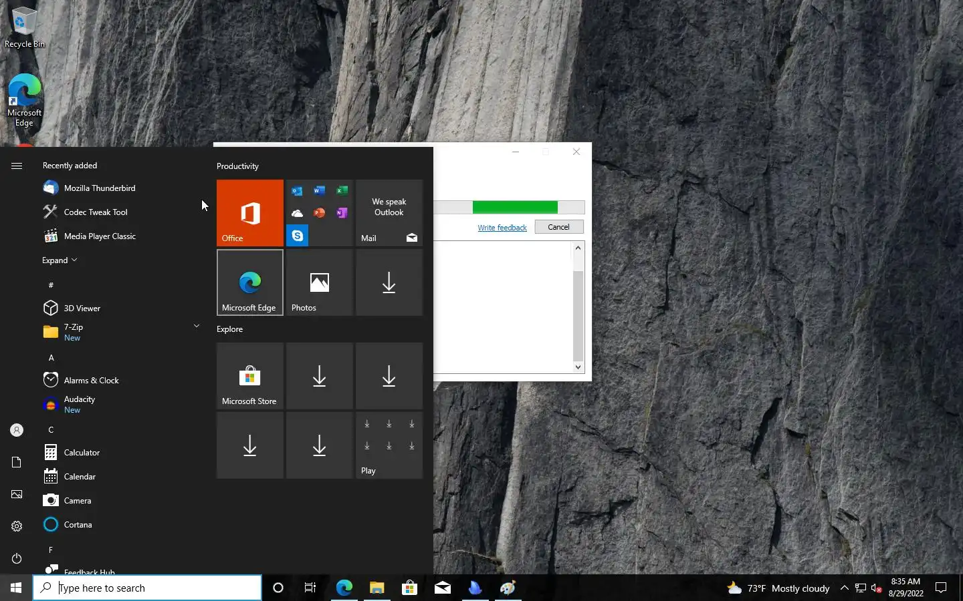Jump to letter C in app list
This screenshot has height=601, width=963.
pos(51,430)
